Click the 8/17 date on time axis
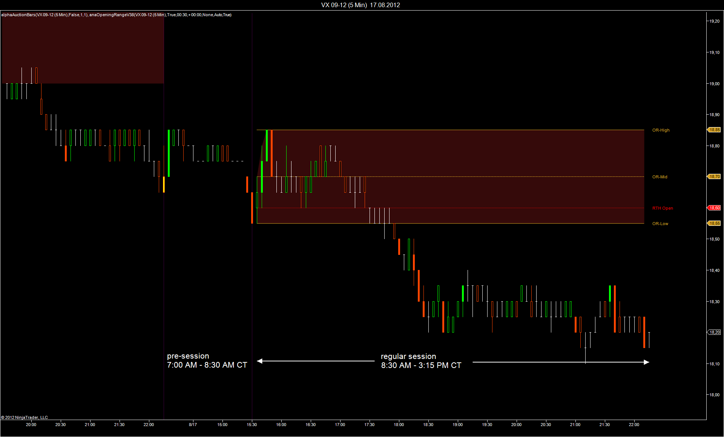 [193, 425]
